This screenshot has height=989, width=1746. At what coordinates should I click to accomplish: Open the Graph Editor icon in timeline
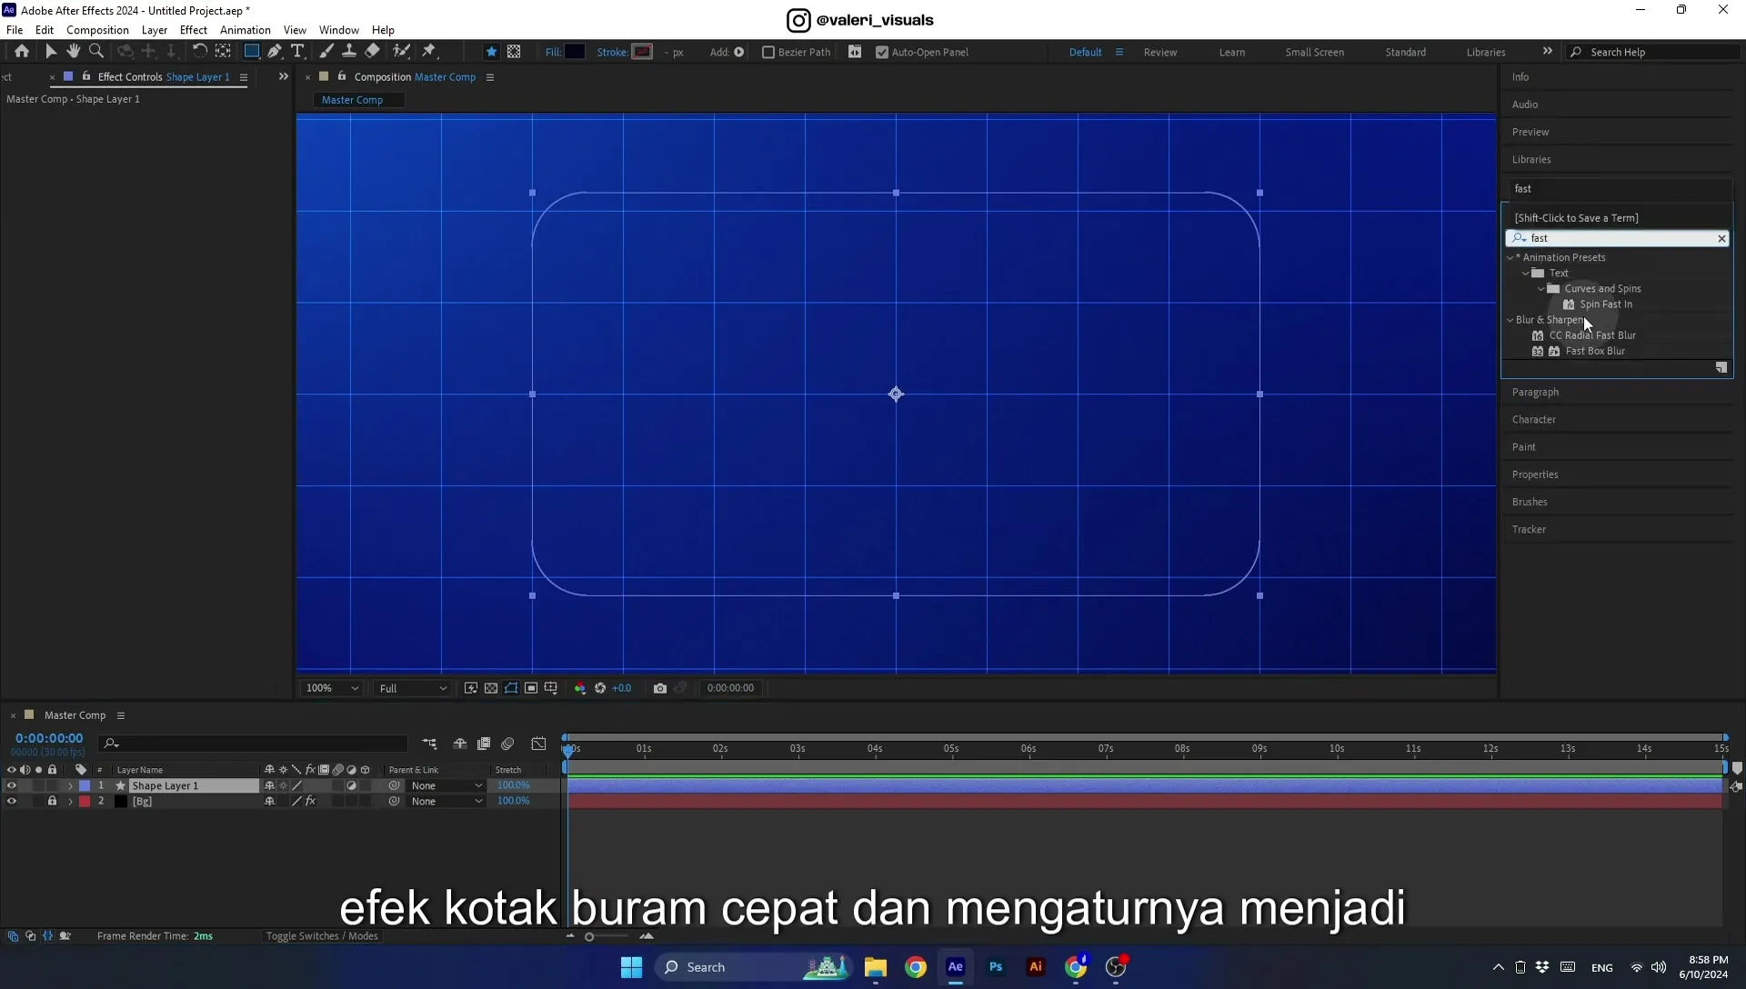[539, 744]
